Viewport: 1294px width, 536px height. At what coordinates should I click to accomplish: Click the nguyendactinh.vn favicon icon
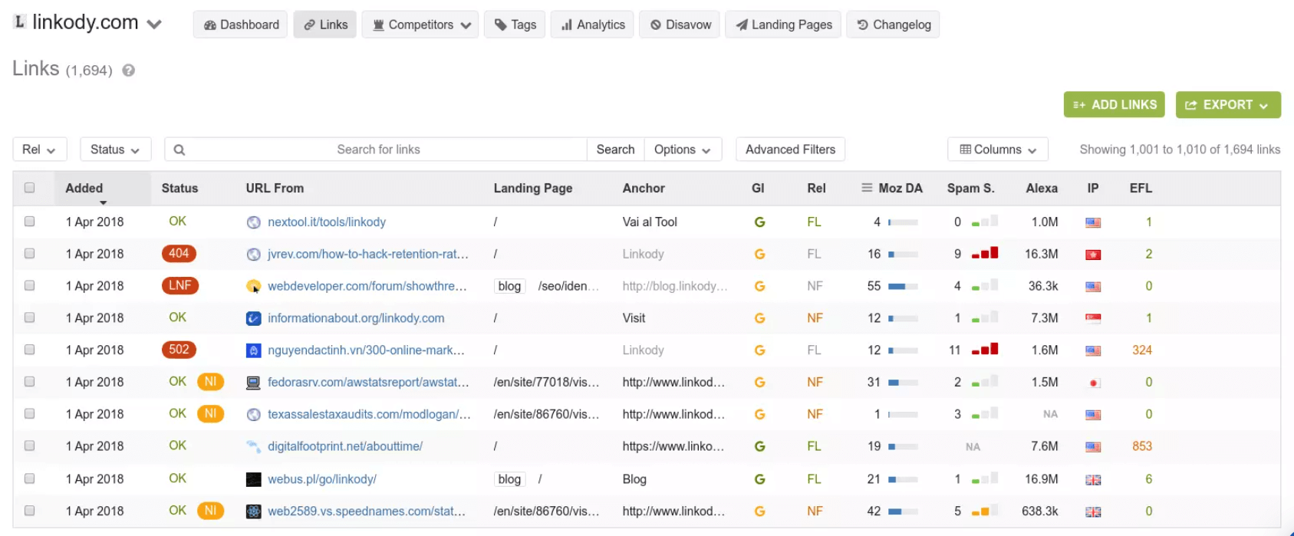(254, 350)
